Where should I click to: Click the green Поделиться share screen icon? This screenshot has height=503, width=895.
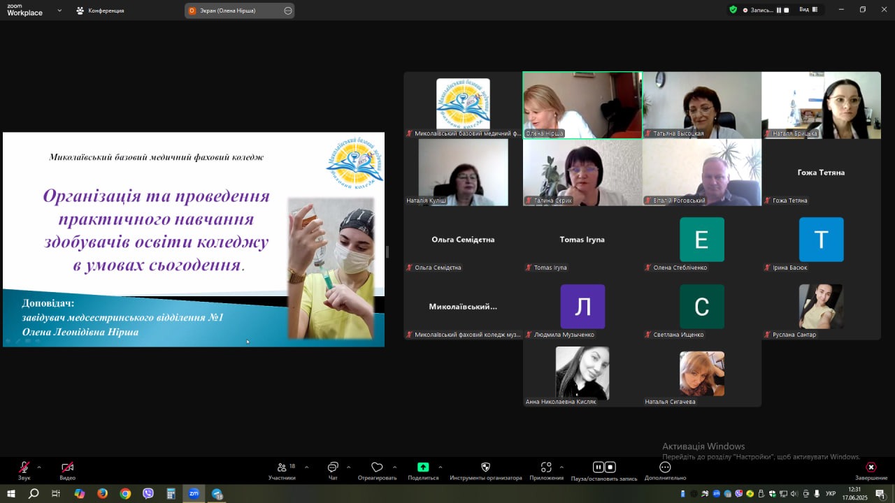pyautogui.click(x=423, y=467)
